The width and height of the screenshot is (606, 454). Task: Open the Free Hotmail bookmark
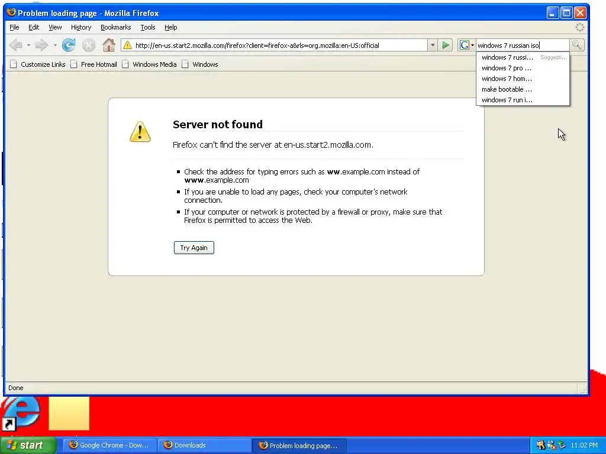pyautogui.click(x=94, y=64)
